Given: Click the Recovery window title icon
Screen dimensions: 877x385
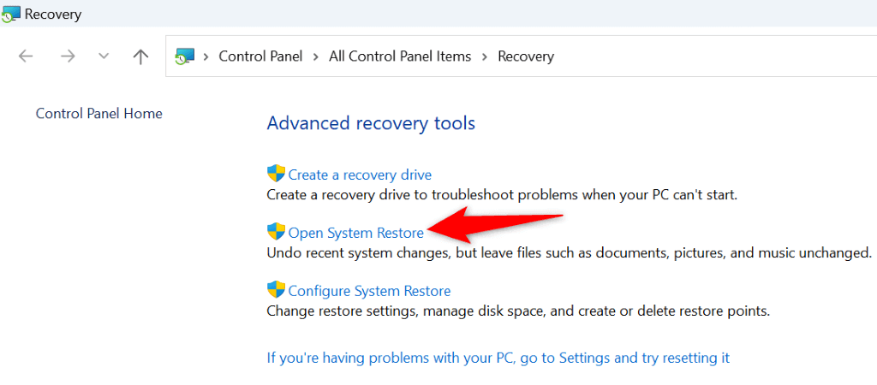Looking at the screenshot, I should 10,15.
